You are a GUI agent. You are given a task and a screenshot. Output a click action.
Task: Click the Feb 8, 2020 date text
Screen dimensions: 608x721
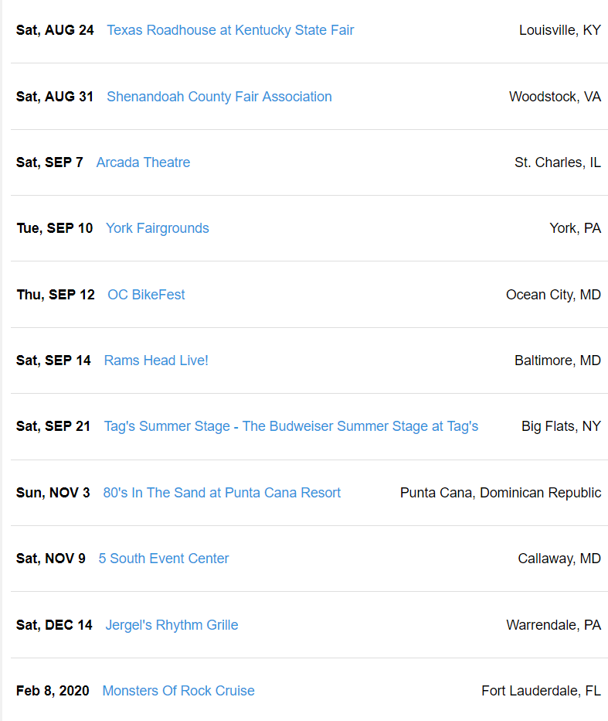53,691
